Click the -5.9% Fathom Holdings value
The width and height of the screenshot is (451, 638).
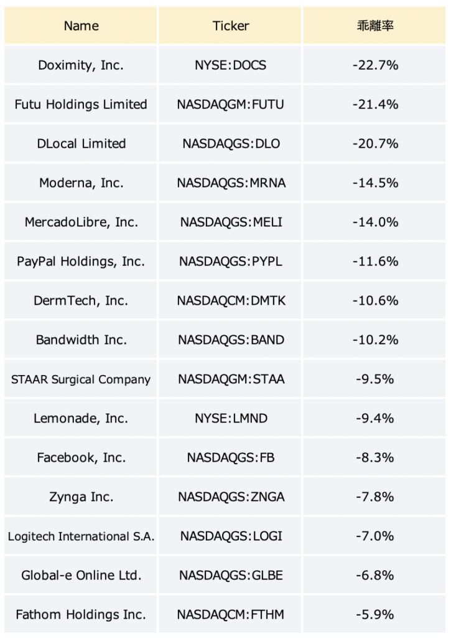click(374, 614)
